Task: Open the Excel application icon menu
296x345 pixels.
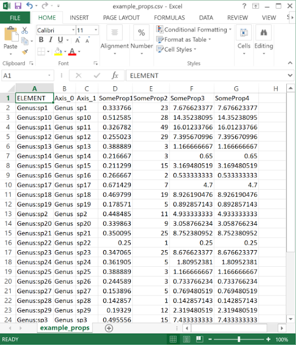Action: tap(6, 6)
